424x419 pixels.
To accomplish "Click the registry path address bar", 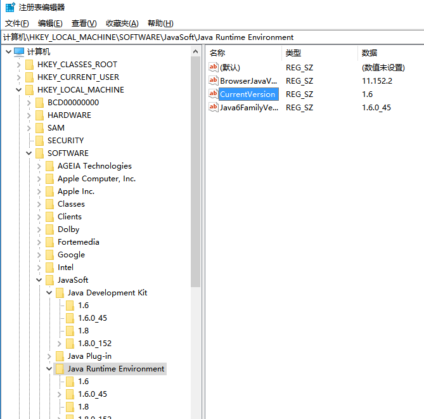I will pos(212,37).
